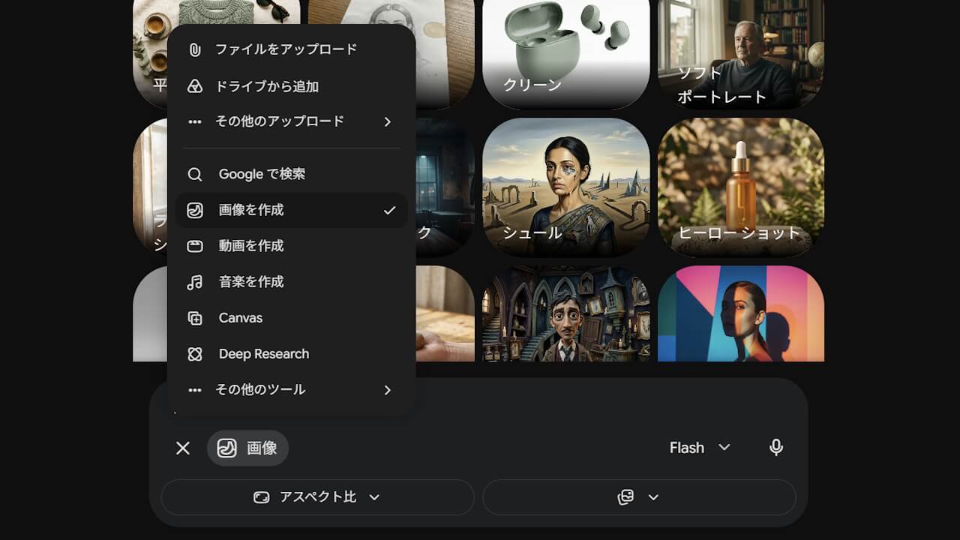This screenshot has width=960, height=540.
Task: Choose the シュール style thumbnail
Action: (566, 187)
